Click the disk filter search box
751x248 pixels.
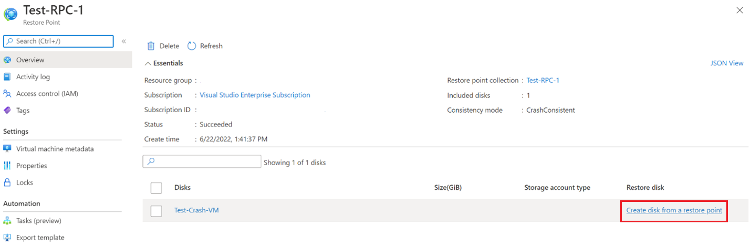pyautogui.click(x=202, y=161)
